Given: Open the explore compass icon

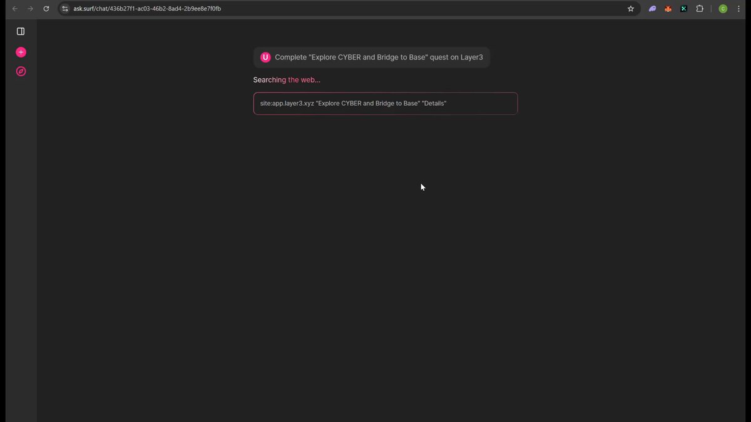Looking at the screenshot, I should click(21, 71).
